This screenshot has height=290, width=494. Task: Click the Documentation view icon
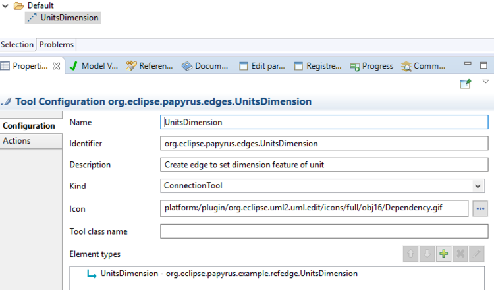[x=187, y=66]
